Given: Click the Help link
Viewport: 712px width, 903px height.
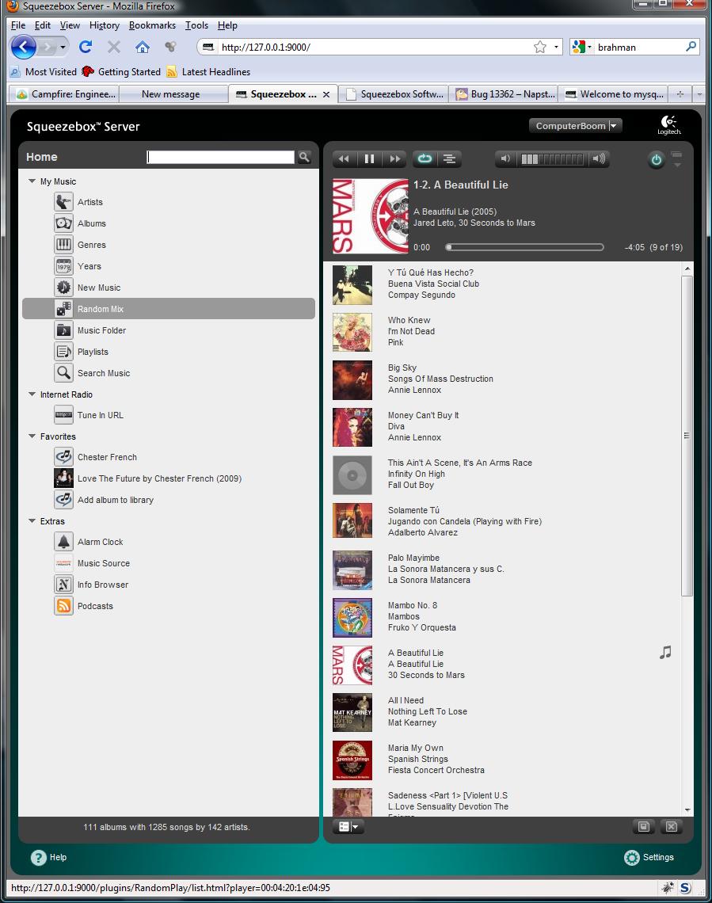Looking at the screenshot, I should point(49,857).
